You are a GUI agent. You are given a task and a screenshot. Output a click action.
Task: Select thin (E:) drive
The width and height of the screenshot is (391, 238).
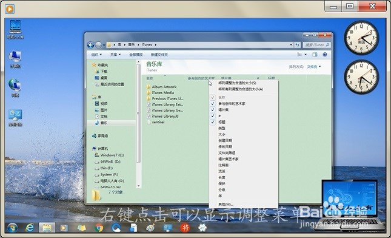coord(104,168)
